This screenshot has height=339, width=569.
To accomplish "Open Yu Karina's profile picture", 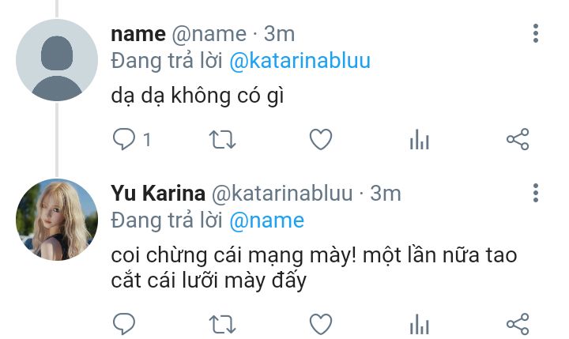I will tap(57, 220).
